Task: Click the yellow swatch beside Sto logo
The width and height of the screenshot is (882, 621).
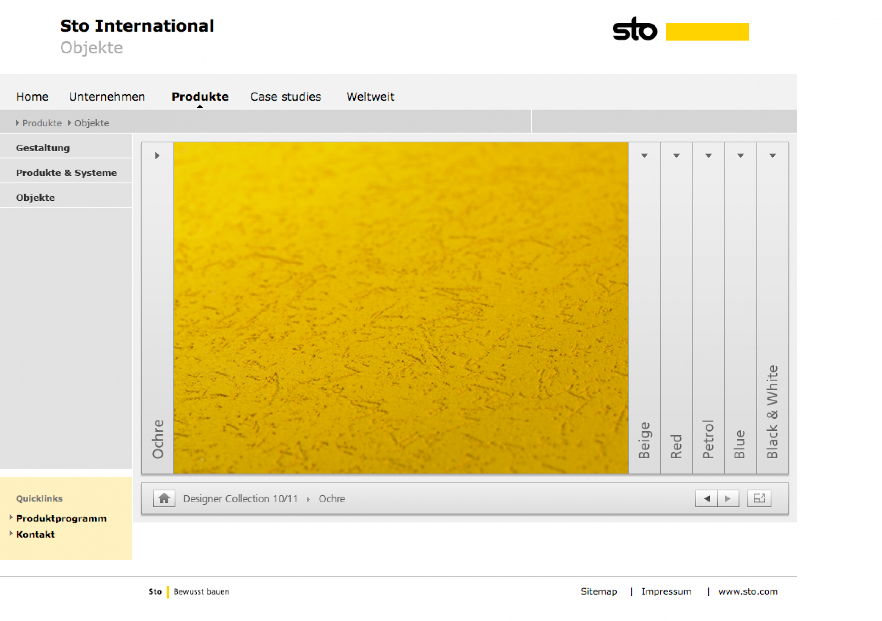Action: 707,32
